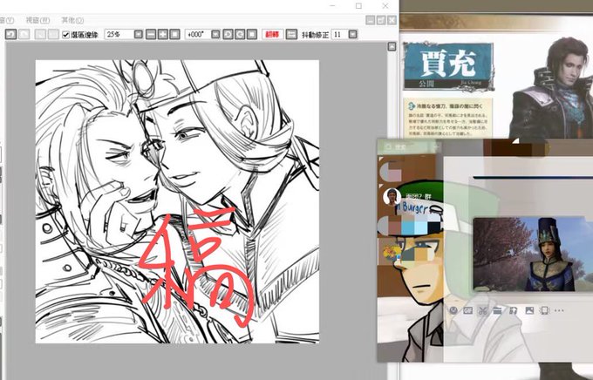Click the 賈充 title banner in reference image
This screenshot has width=593, height=380.
(x=448, y=66)
